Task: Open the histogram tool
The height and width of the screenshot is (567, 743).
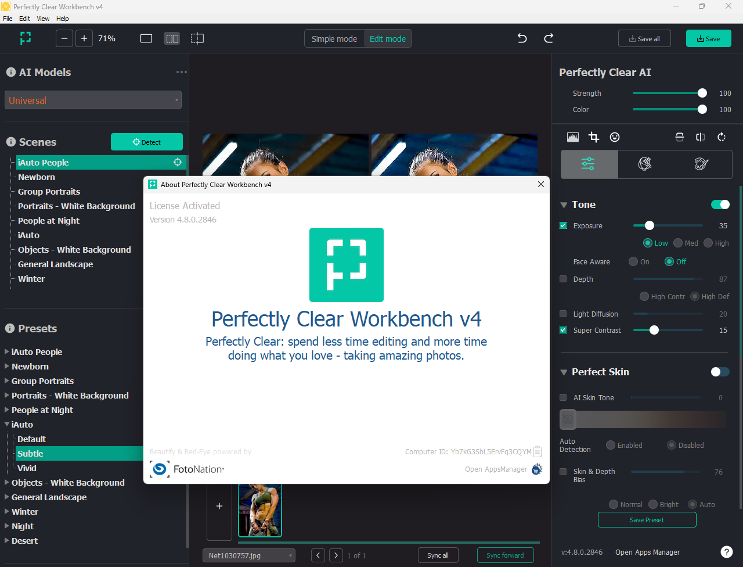Action: click(573, 137)
